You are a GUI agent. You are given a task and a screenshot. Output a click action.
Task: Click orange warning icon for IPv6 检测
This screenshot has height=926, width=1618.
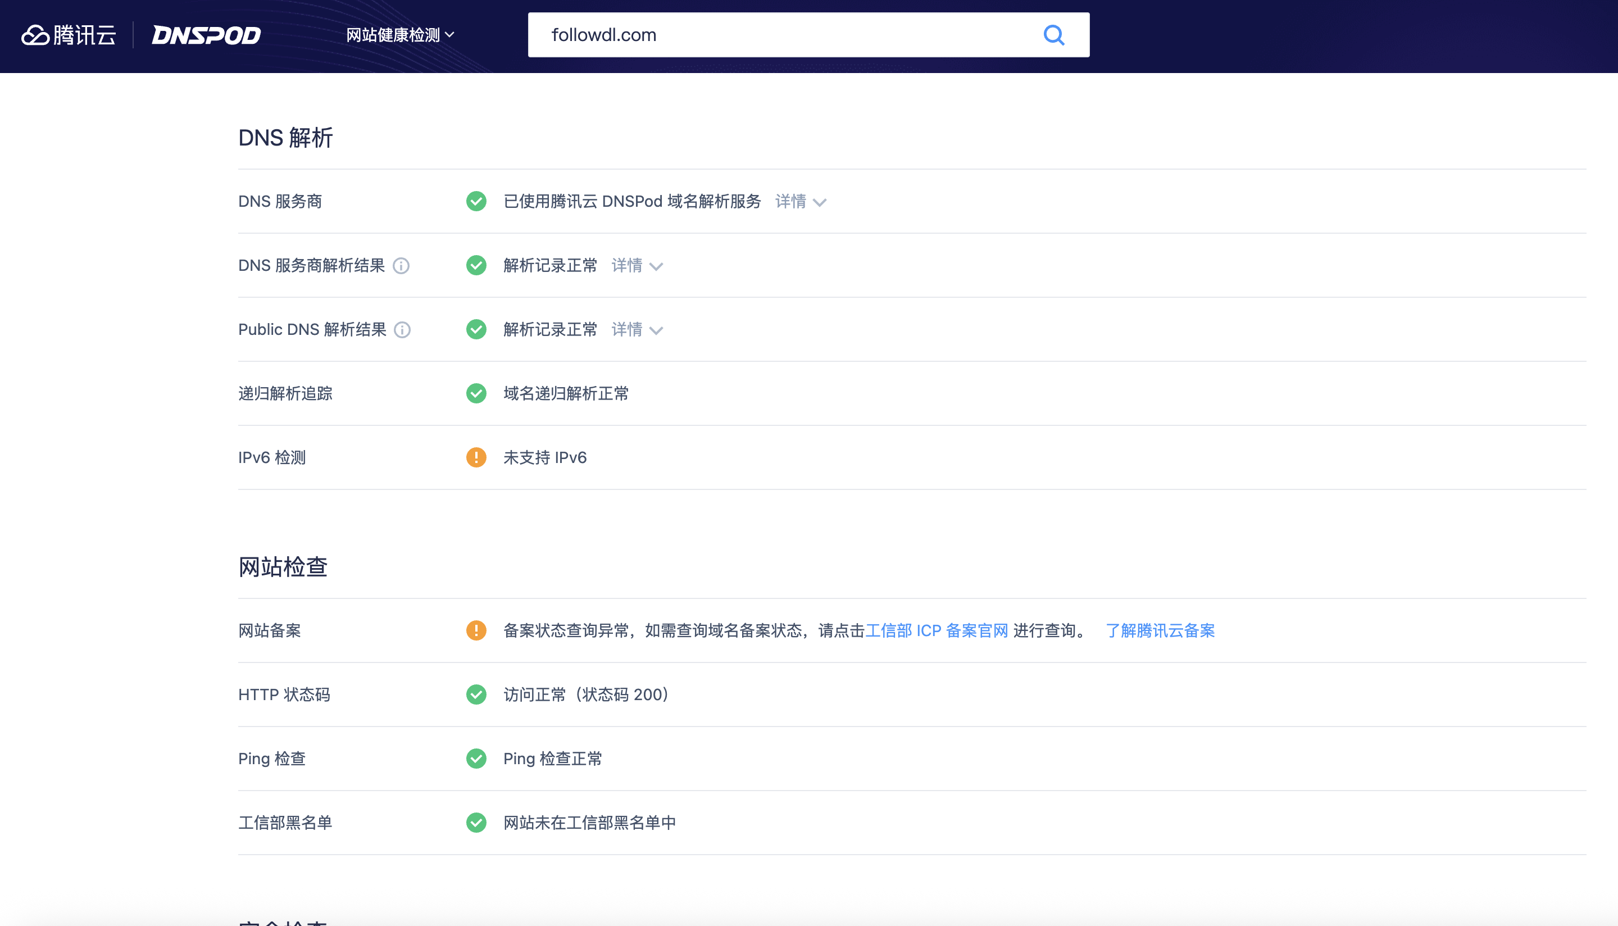(476, 457)
